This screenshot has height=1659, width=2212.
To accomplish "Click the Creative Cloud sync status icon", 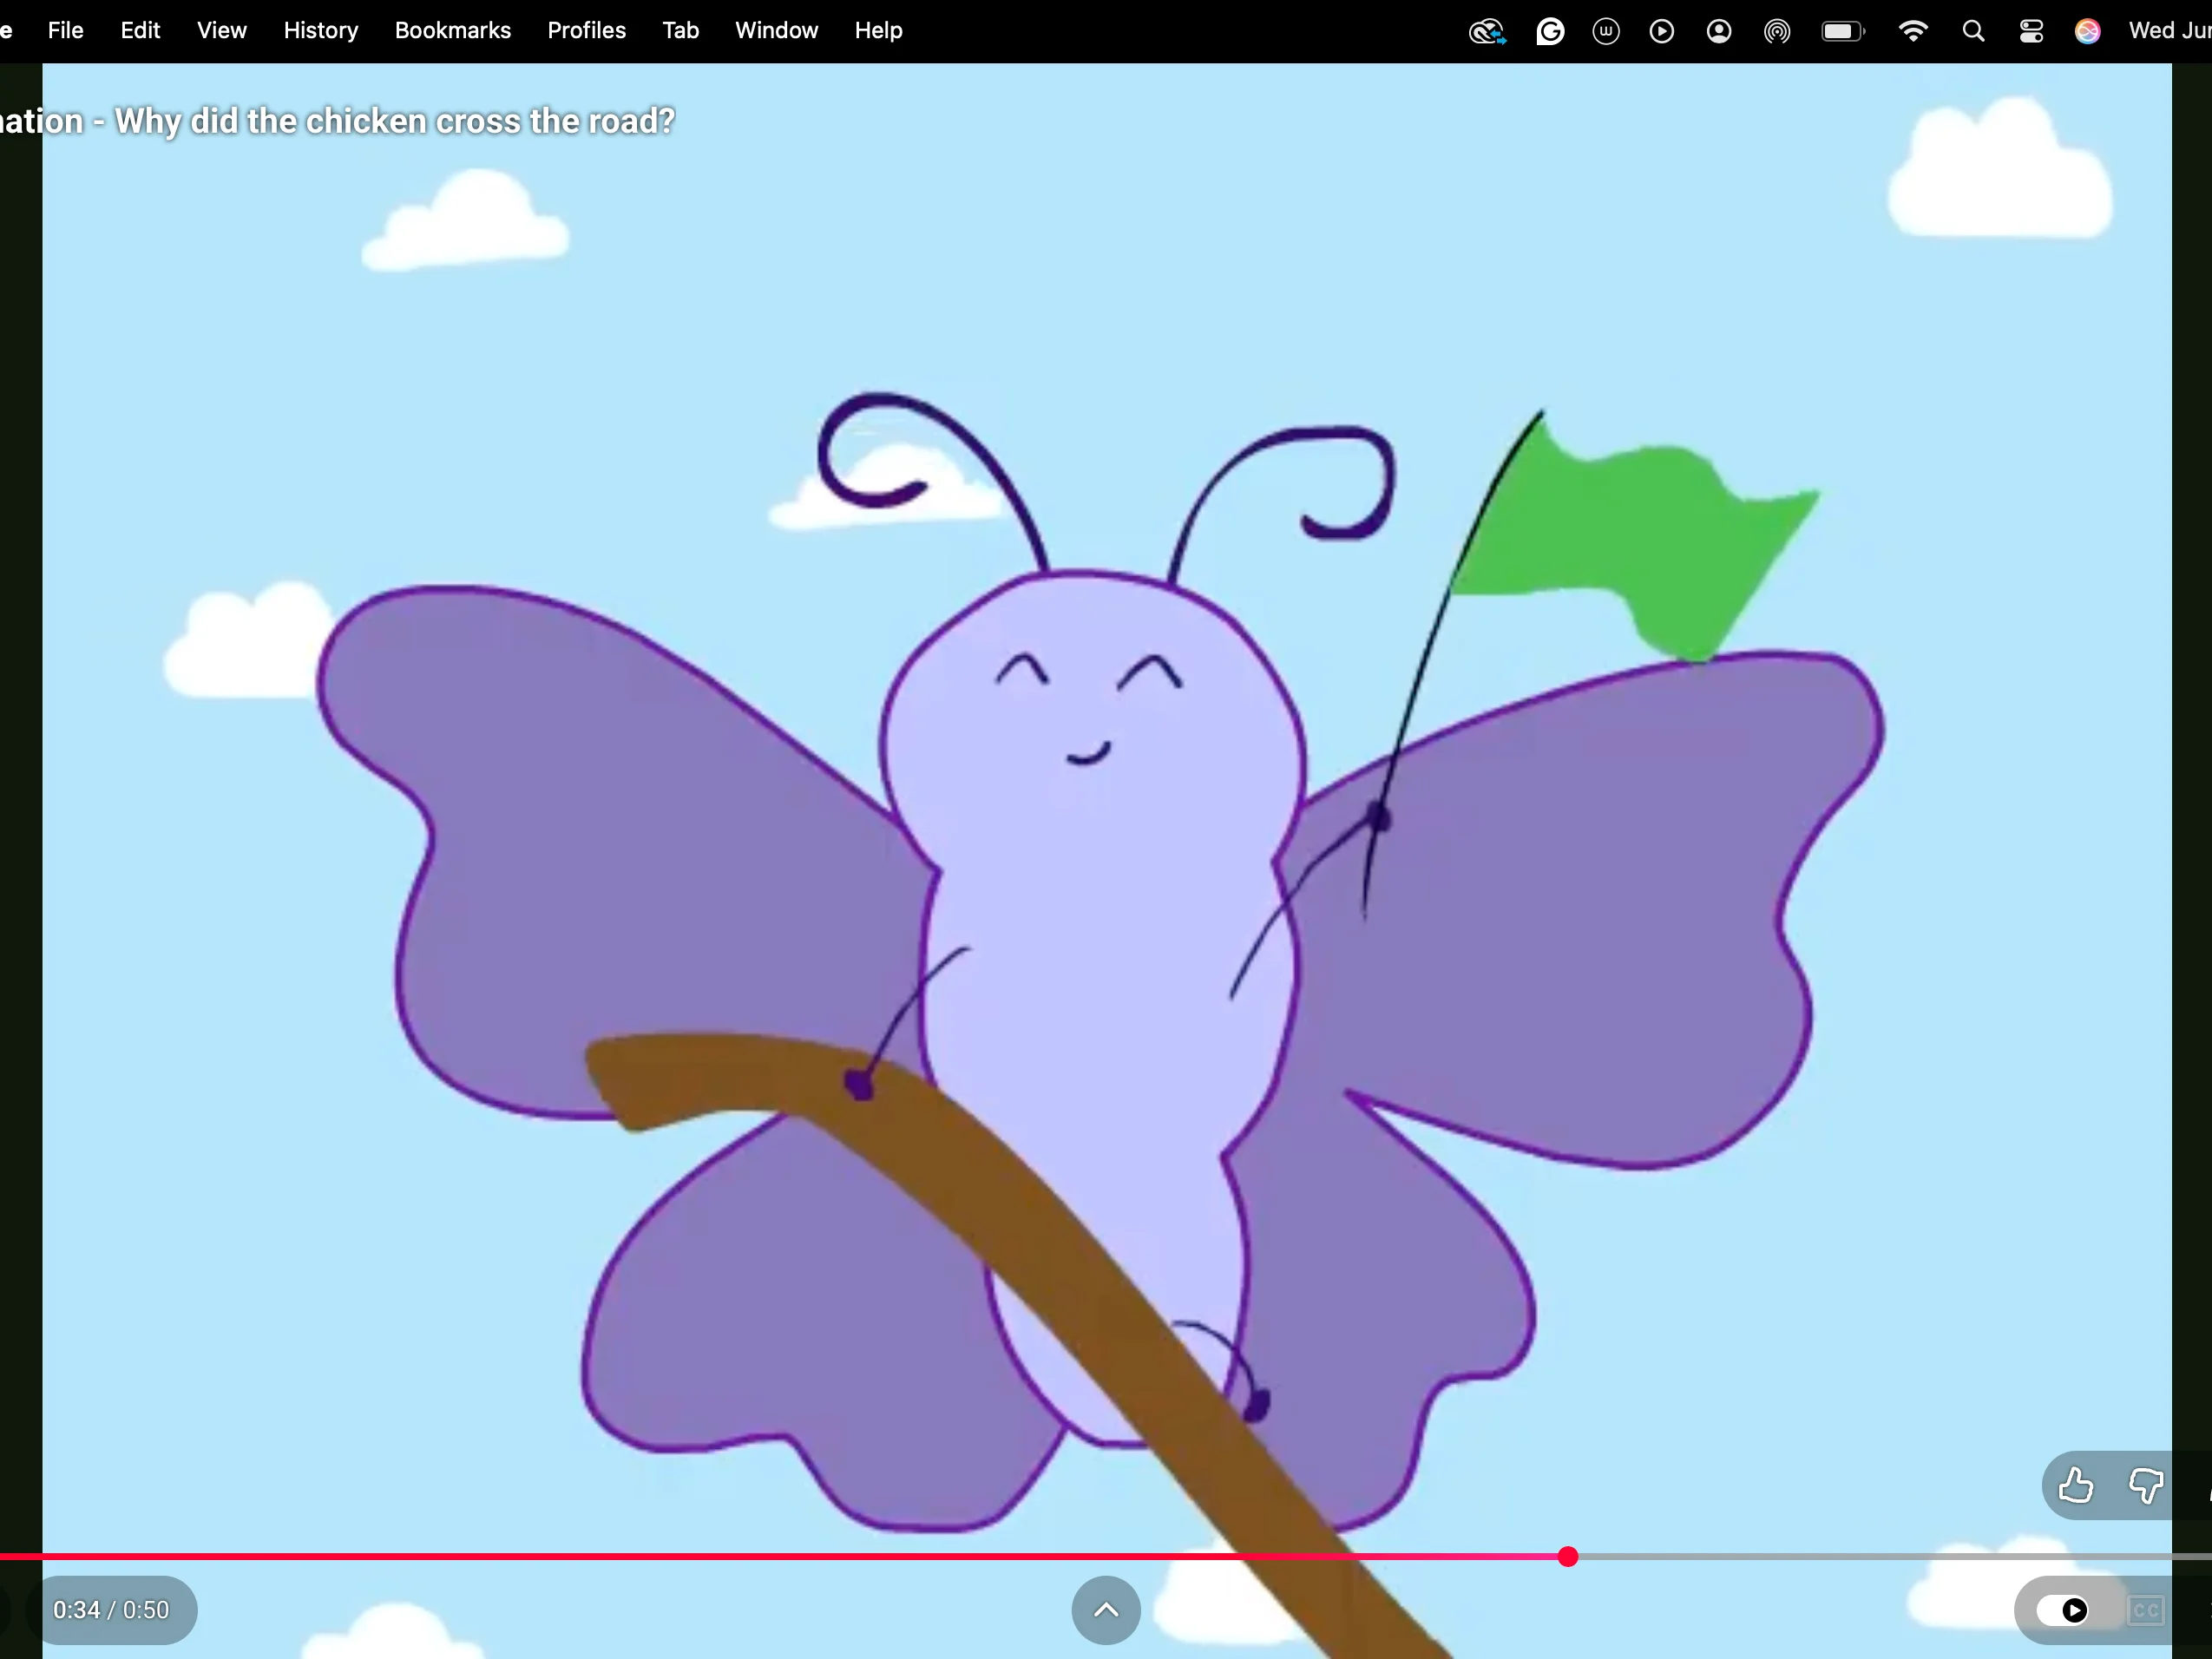I will 1488,32.
